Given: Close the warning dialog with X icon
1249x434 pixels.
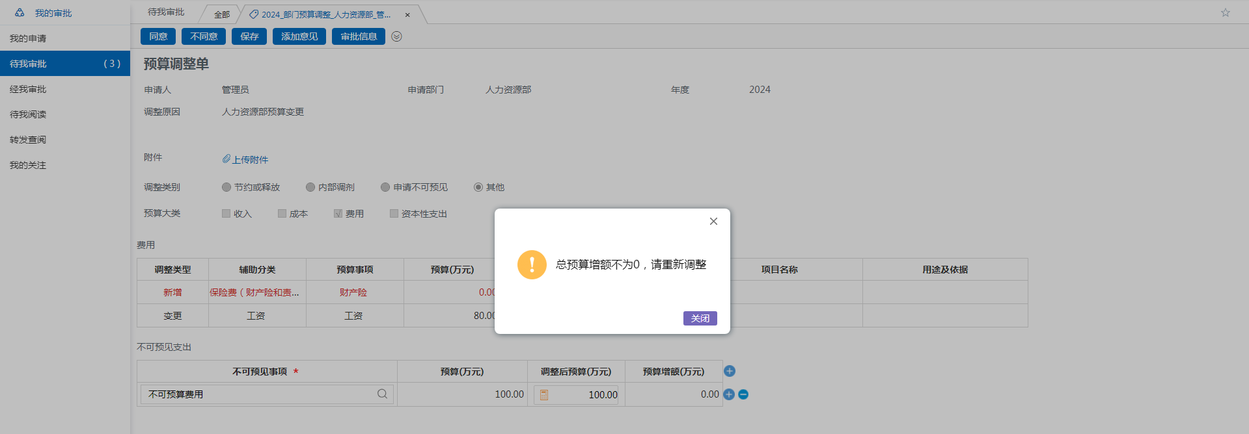Looking at the screenshot, I should 713,222.
